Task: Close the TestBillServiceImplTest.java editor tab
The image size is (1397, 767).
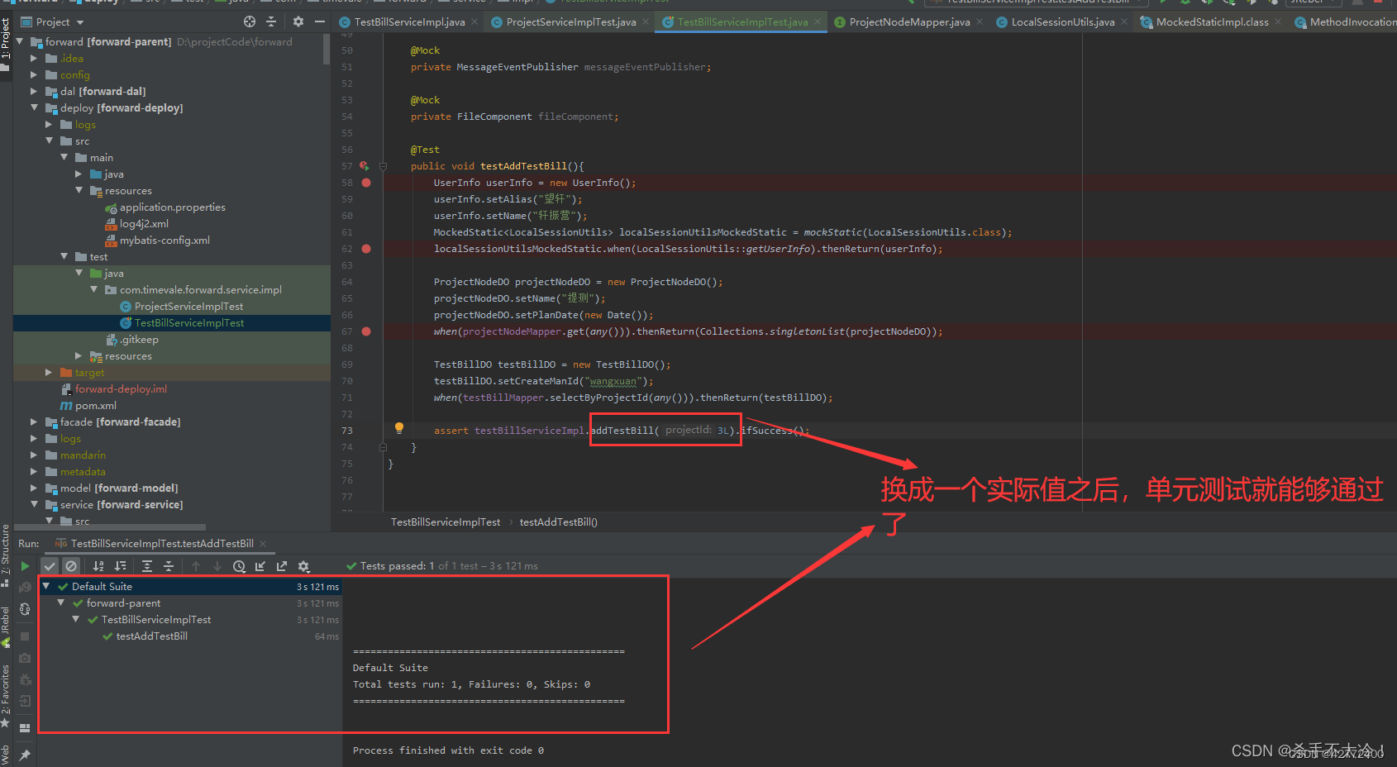Action: [818, 21]
